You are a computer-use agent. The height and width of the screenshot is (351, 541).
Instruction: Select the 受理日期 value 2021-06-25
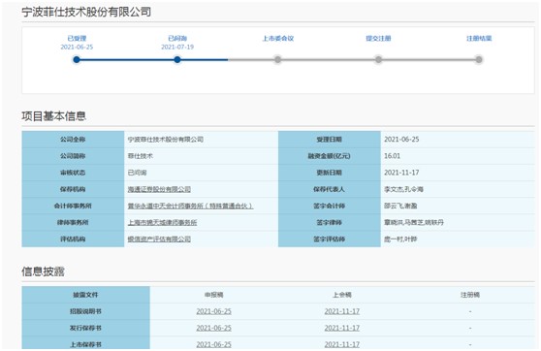pyautogui.click(x=401, y=140)
